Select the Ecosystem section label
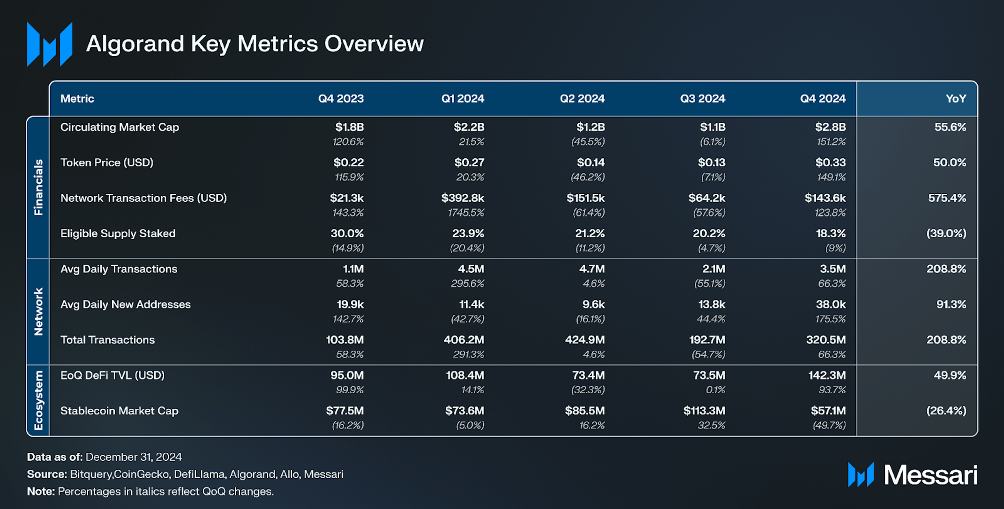1004x509 pixels. tap(38, 400)
